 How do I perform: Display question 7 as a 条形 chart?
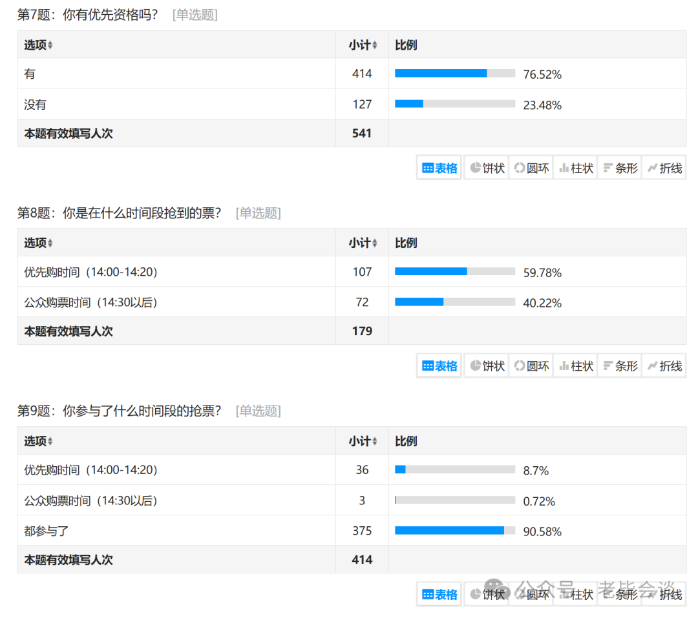click(x=620, y=168)
